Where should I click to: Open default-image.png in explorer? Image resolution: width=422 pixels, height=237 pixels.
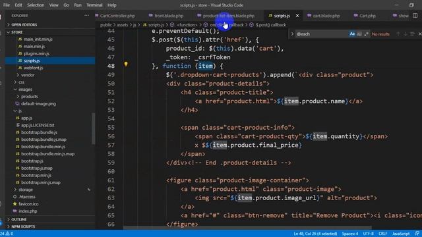pos(38,104)
